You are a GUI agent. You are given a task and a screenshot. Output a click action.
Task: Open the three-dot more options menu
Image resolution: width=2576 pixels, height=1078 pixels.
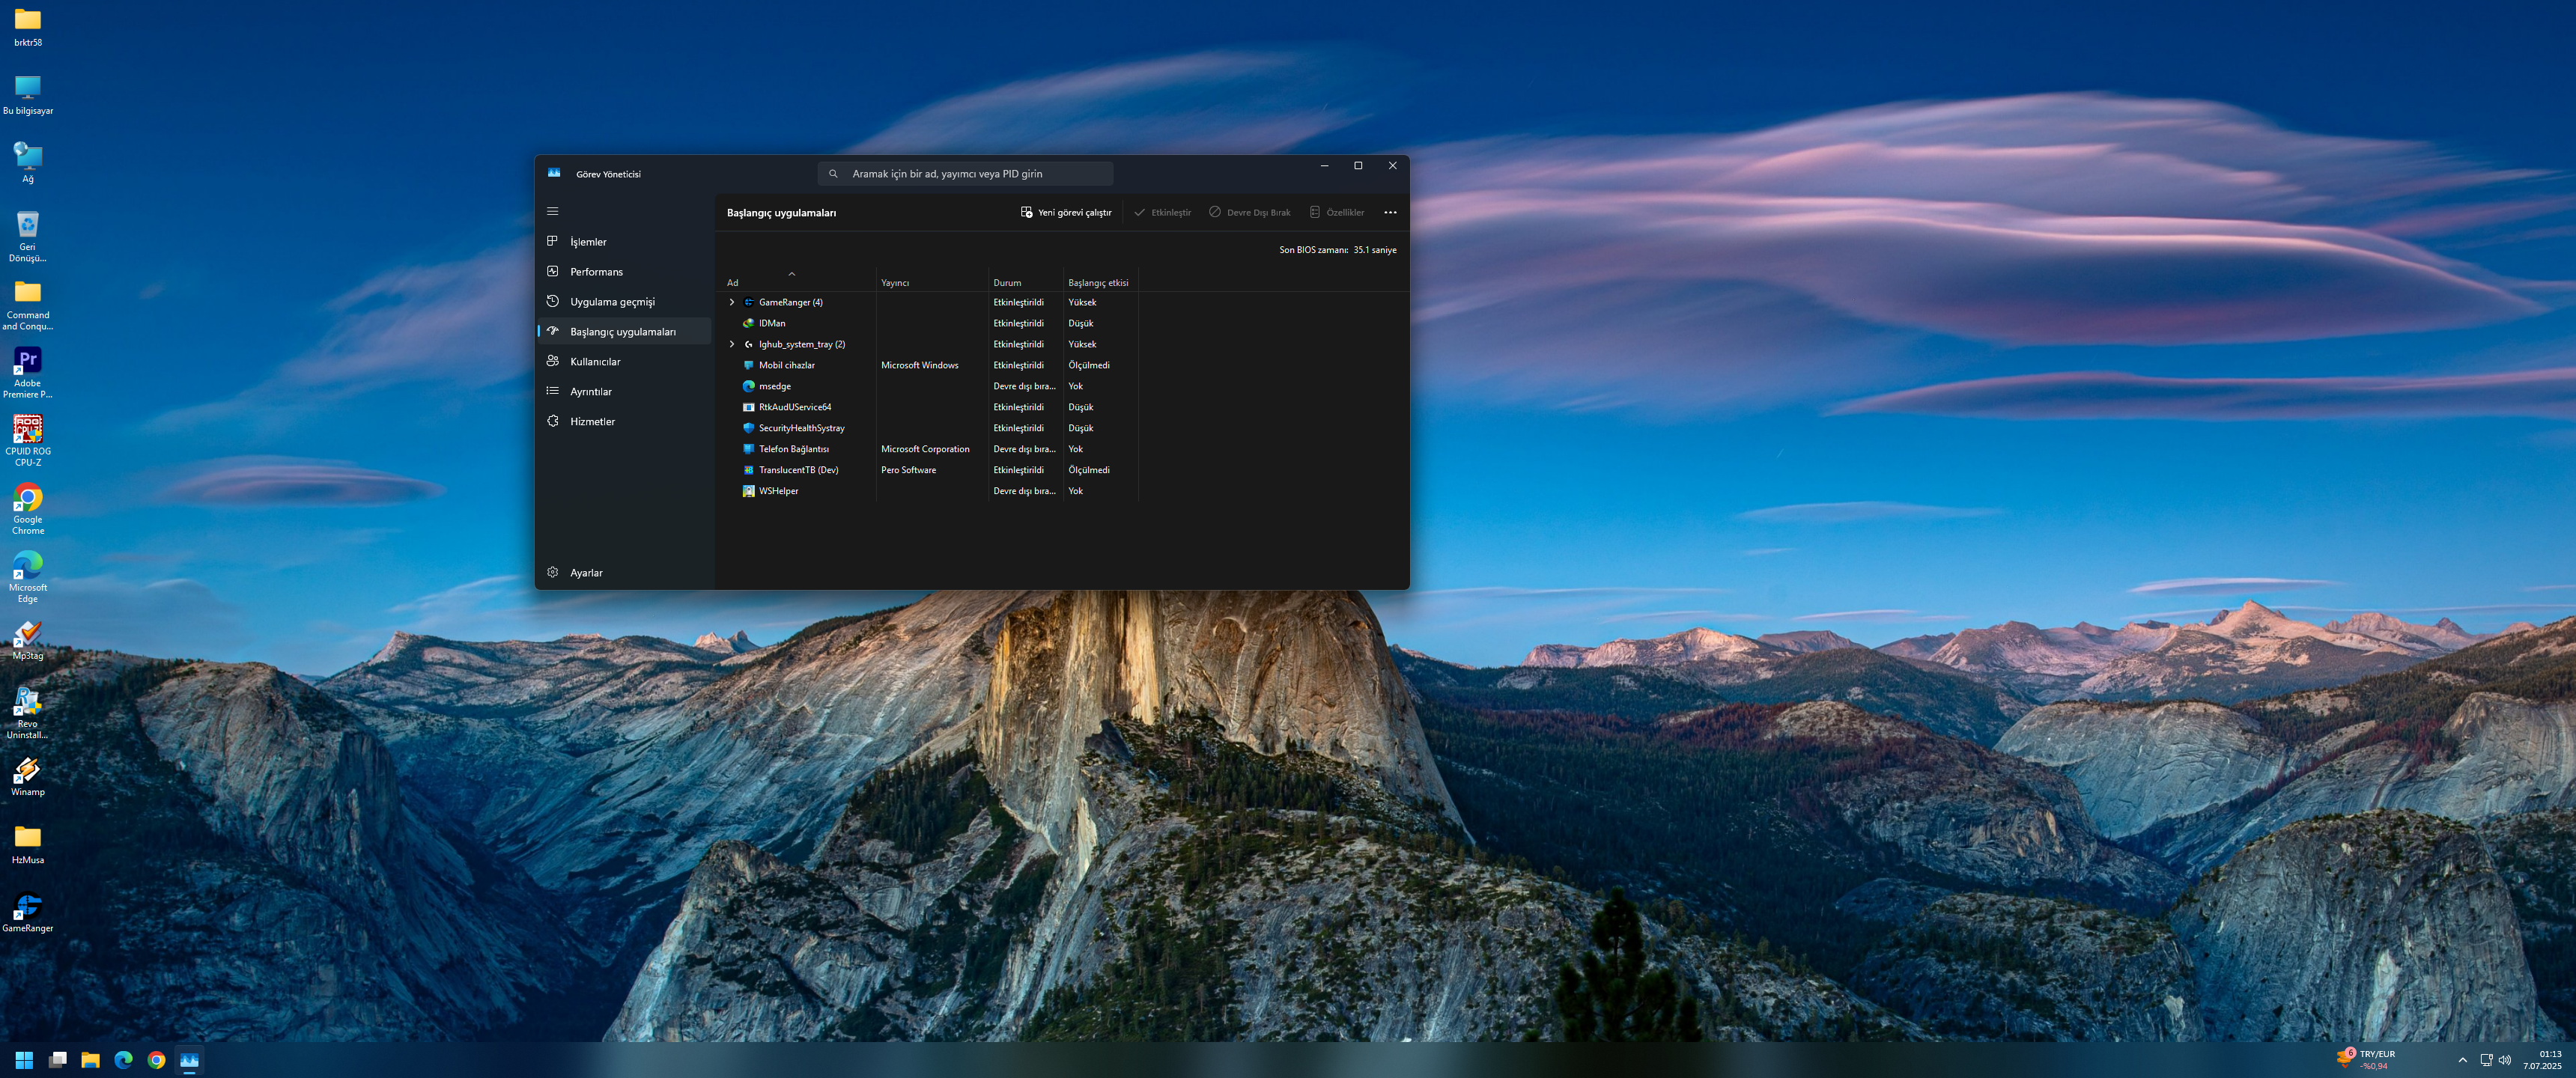tap(1390, 213)
